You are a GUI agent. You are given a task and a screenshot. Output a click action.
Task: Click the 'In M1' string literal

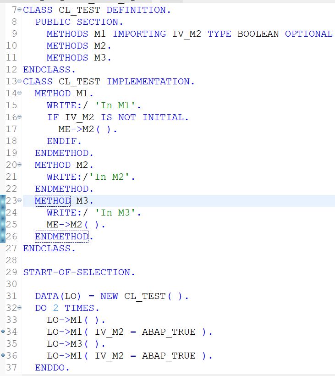click(x=115, y=105)
